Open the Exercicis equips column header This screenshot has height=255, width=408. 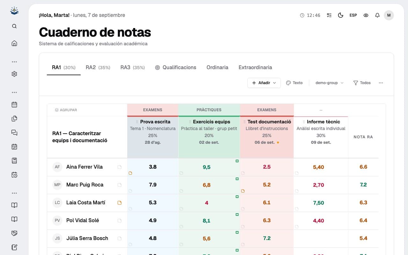point(209,137)
